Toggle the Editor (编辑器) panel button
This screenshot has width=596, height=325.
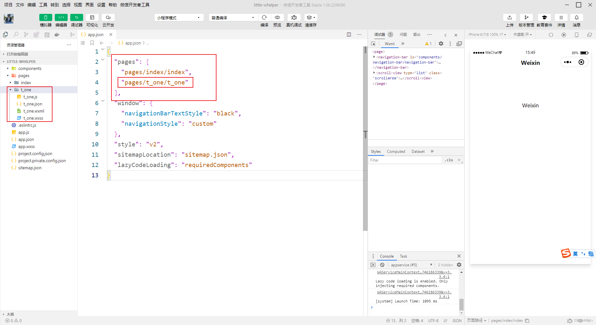coord(61,17)
